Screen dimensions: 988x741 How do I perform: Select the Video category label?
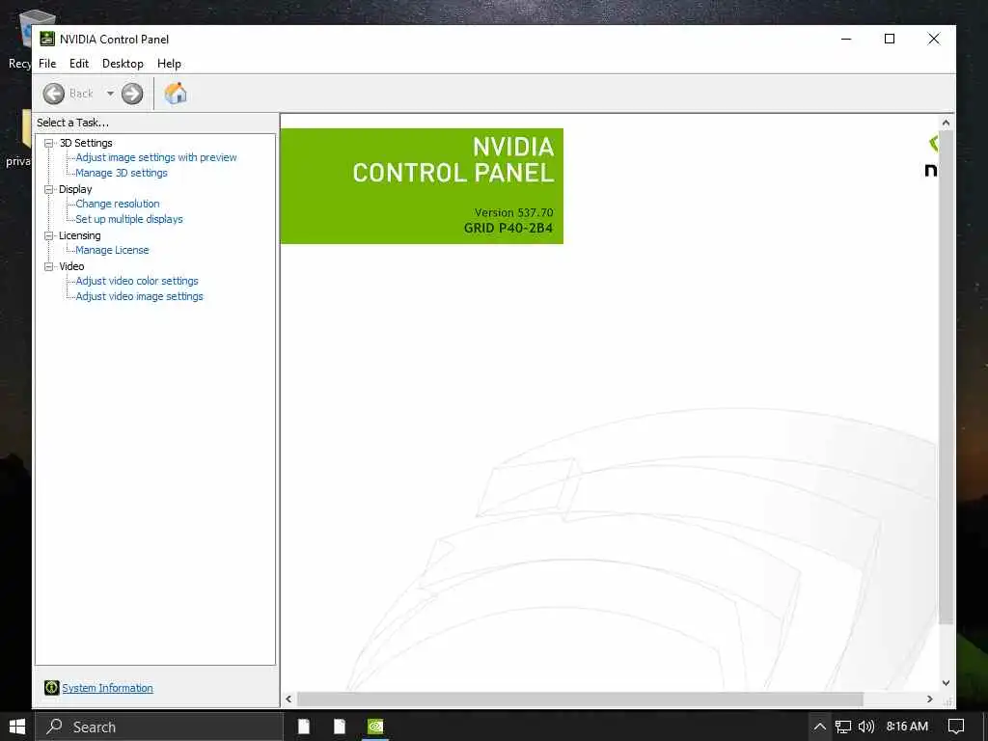pos(71,266)
